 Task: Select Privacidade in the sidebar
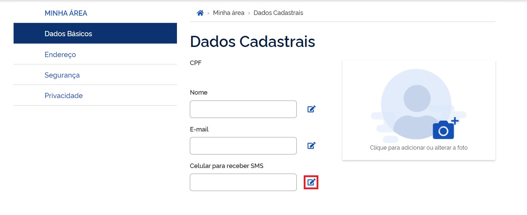(x=64, y=96)
